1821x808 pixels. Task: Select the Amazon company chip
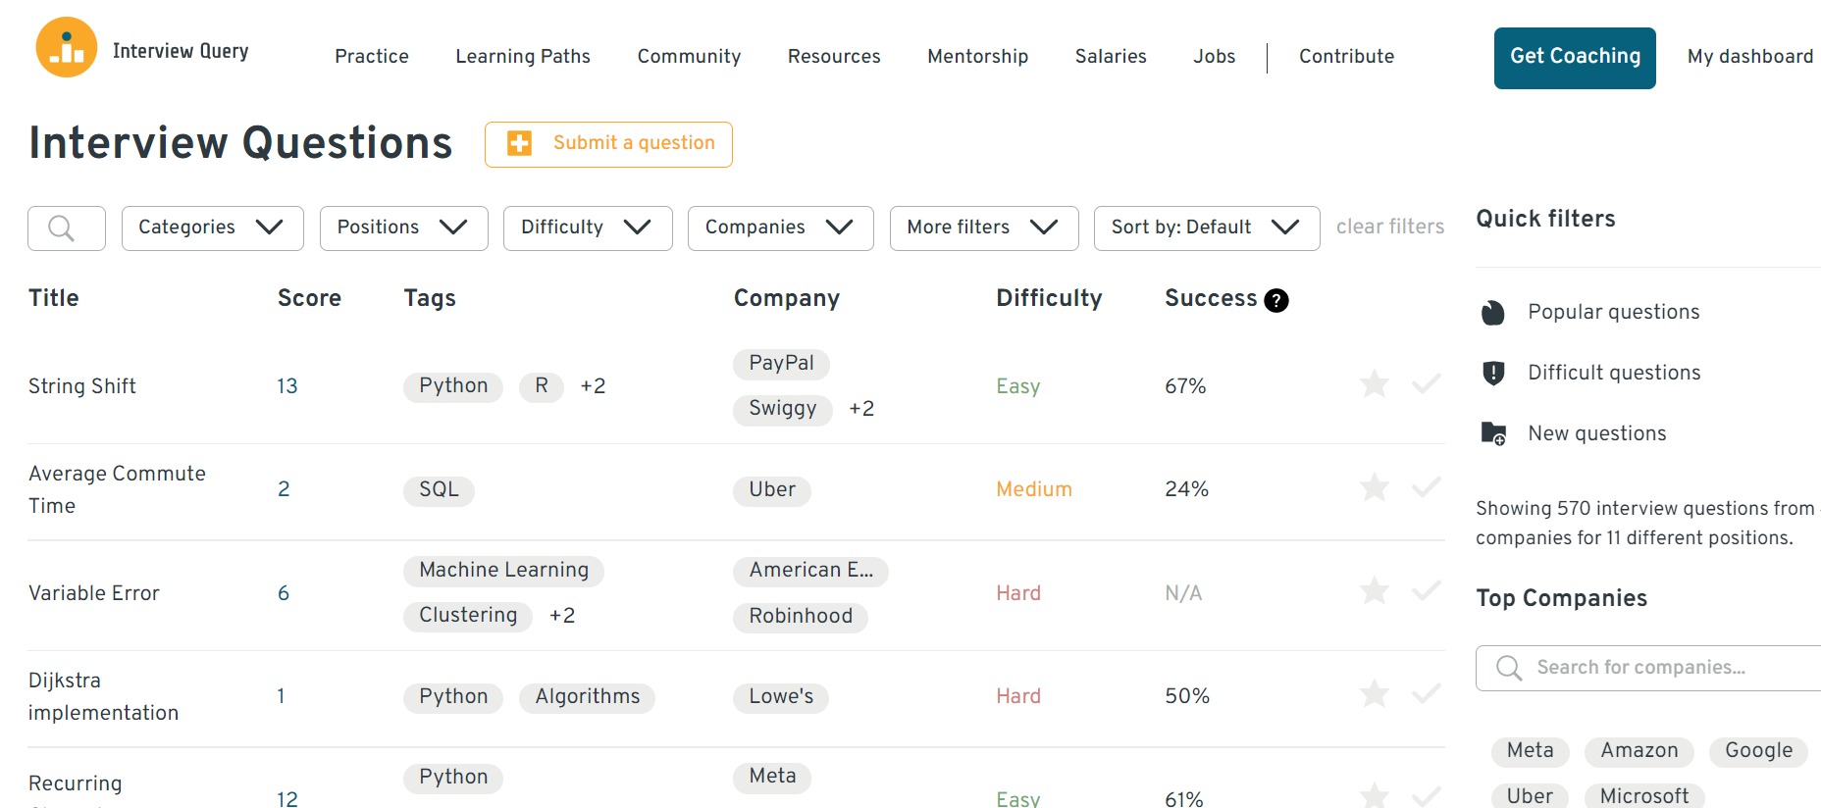tap(1639, 751)
